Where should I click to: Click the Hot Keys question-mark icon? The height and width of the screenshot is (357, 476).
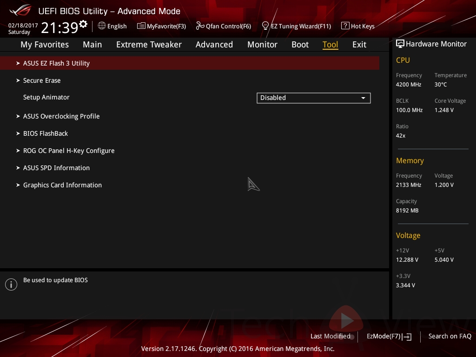pos(345,26)
